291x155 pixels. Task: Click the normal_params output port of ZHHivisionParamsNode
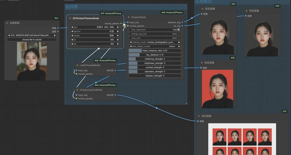click(121, 23)
